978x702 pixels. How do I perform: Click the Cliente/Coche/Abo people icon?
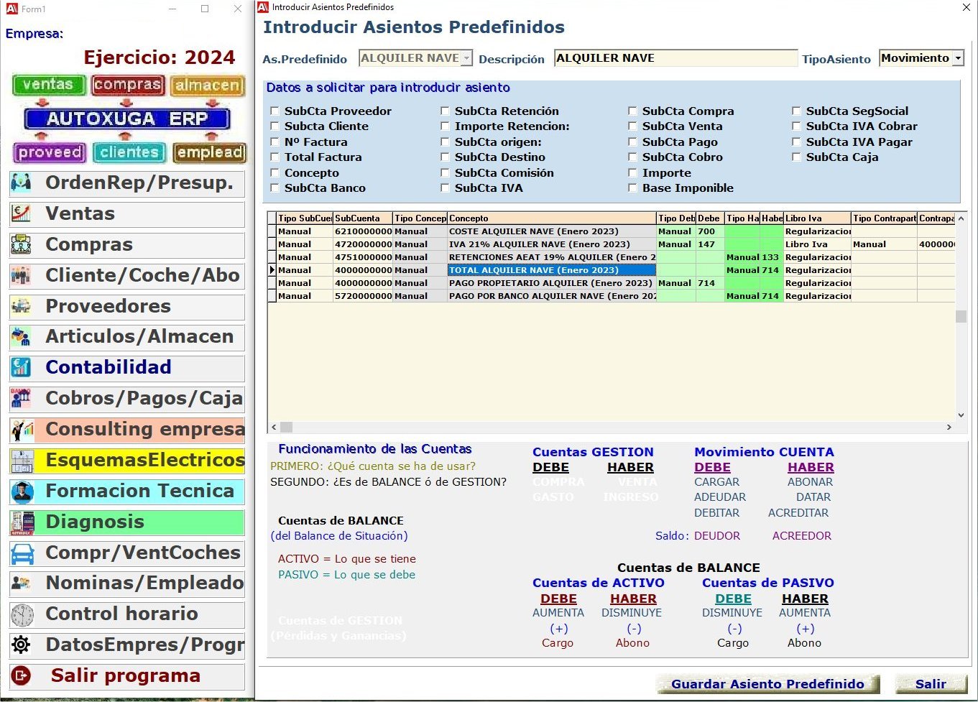point(21,276)
